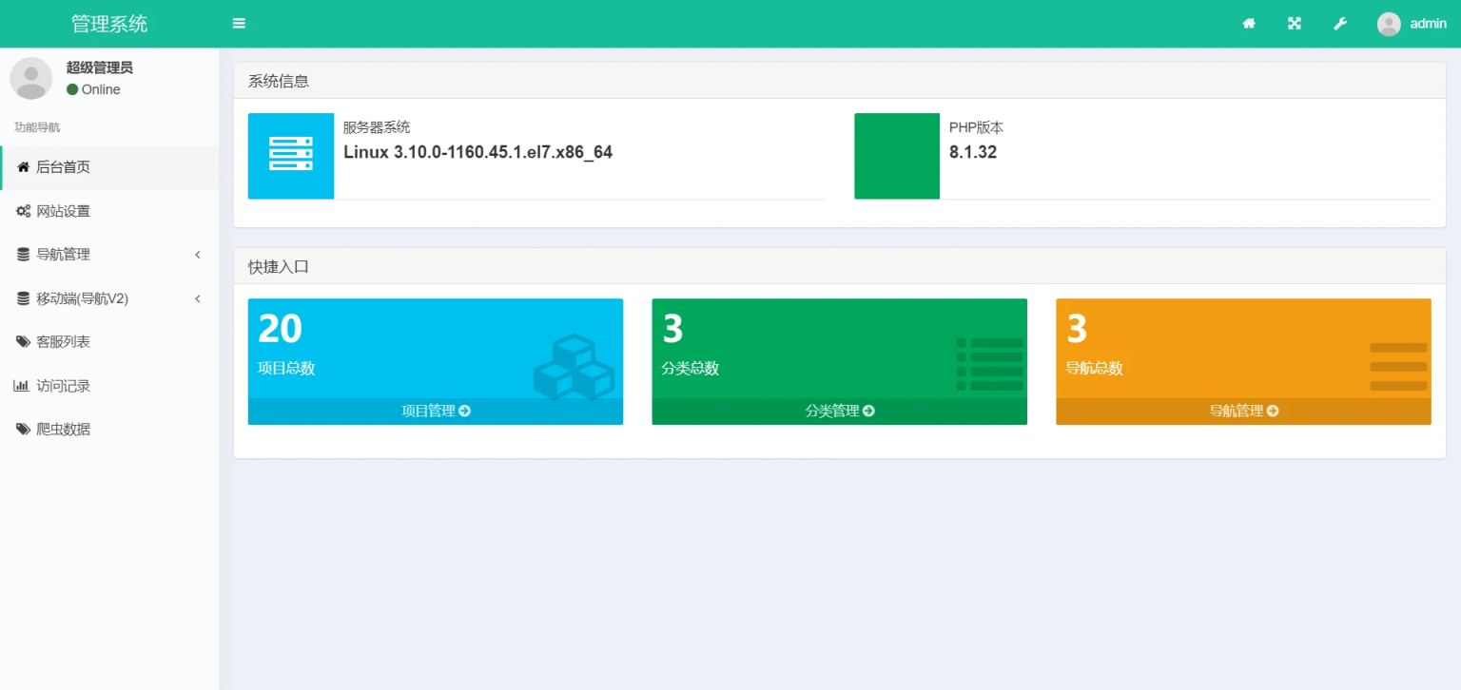Click the wrench icon in header

[1340, 24]
